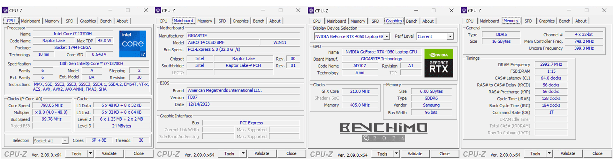Click the GFX Core clock 210.0 MHz

360,91
